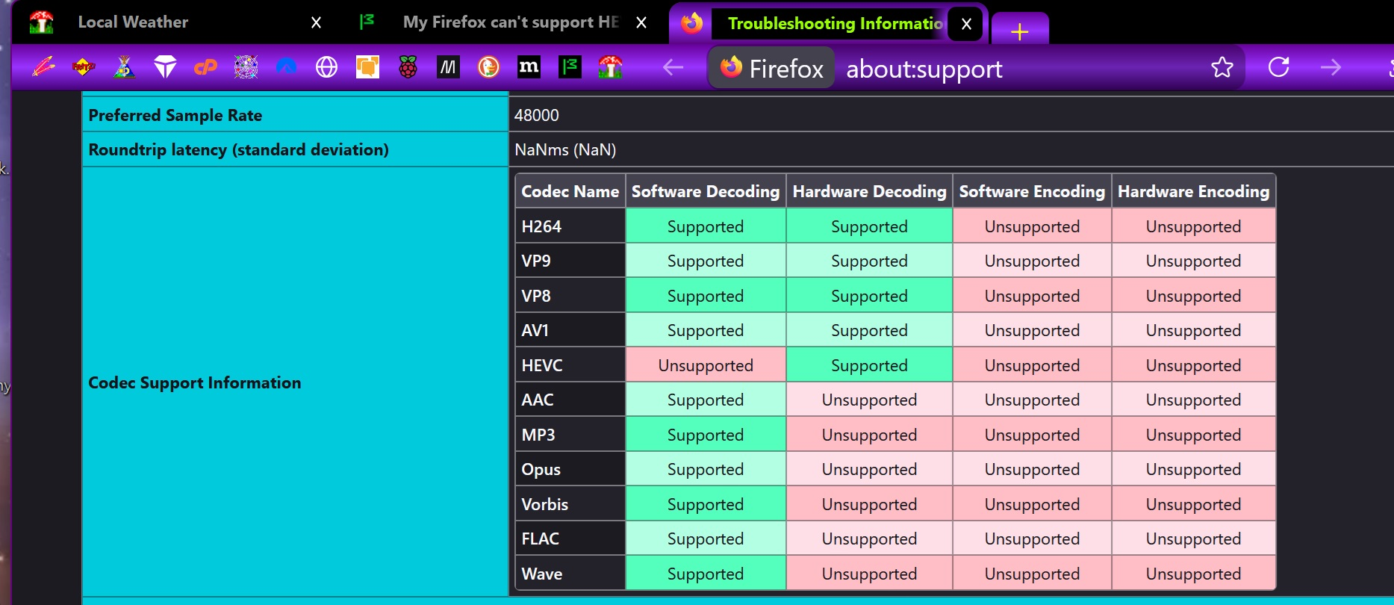
Task: Go forward using the right arrow
Action: [1331, 67]
